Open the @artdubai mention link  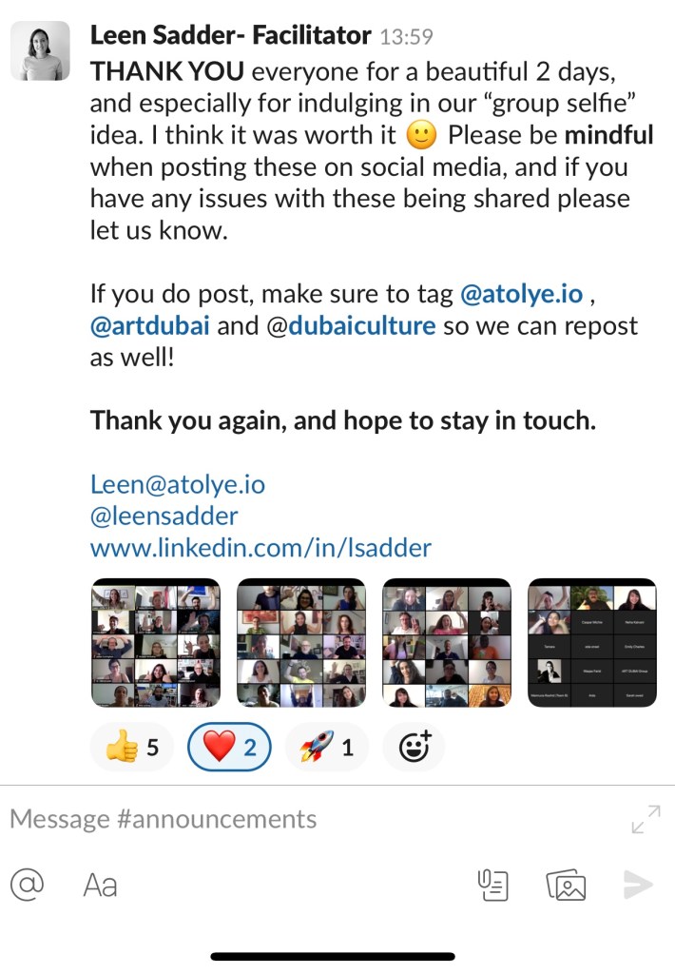[x=149, y=325]
